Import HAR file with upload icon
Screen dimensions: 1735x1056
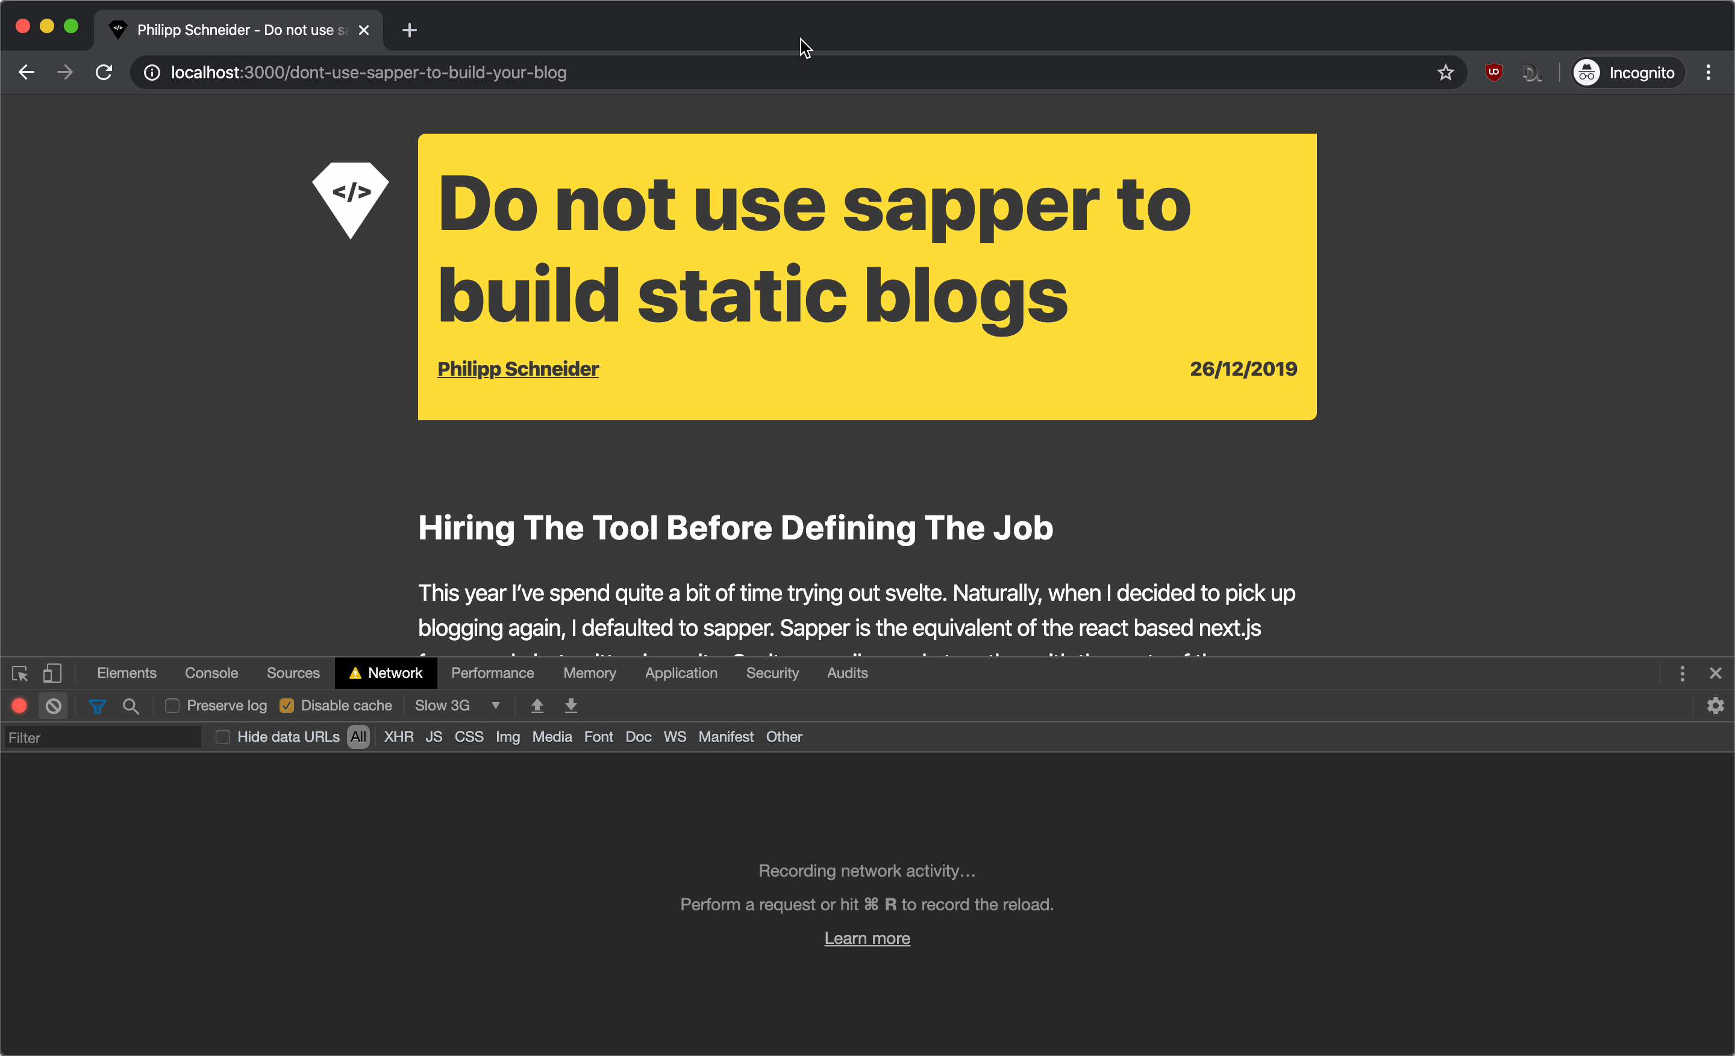(537, 706)
